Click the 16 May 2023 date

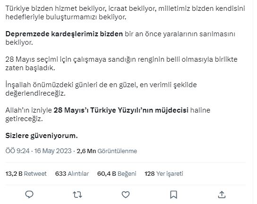(53, 151)
